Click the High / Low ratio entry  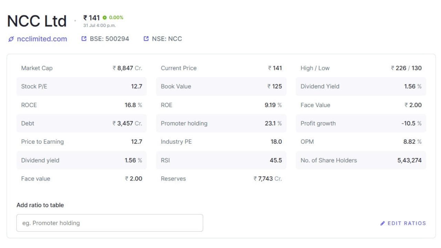click(x=361, y=68)
